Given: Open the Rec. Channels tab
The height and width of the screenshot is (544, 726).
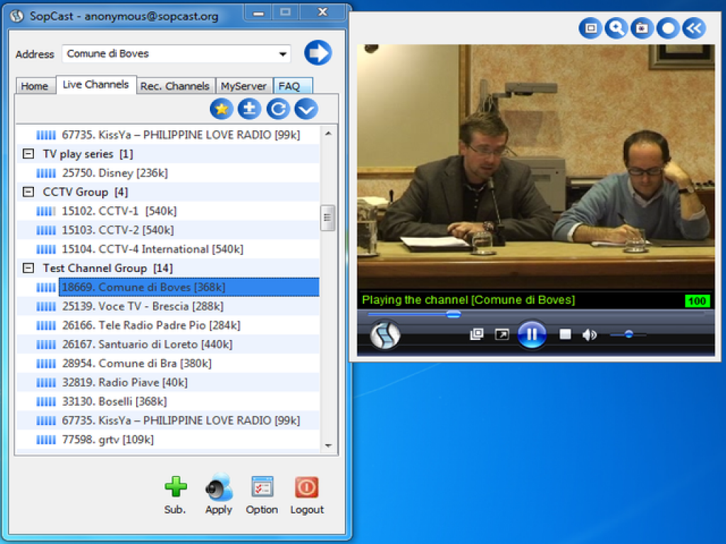Looking at the screenshot, I should pos(175,86).
